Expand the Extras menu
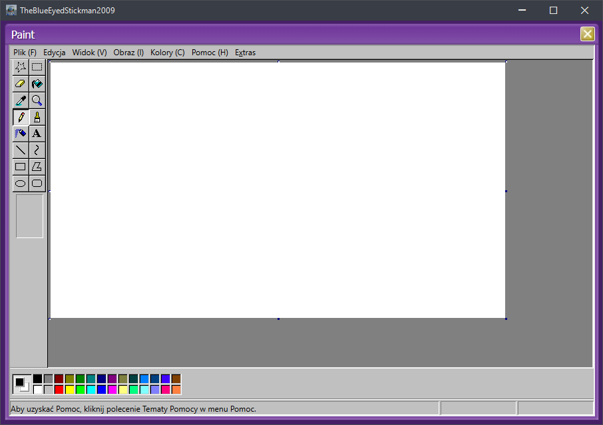 coord(245,53)
